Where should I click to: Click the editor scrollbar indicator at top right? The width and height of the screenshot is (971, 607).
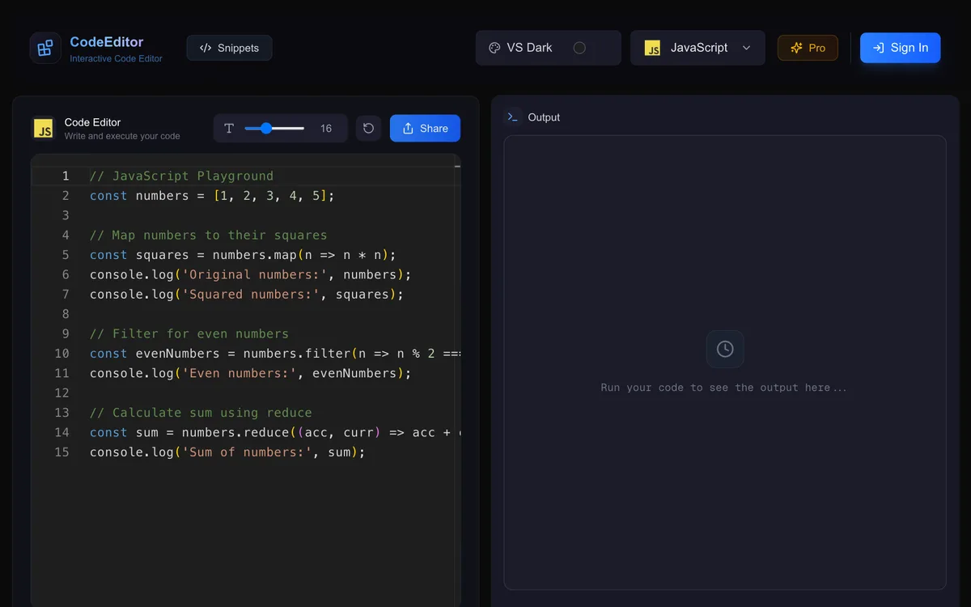point(457,167)
